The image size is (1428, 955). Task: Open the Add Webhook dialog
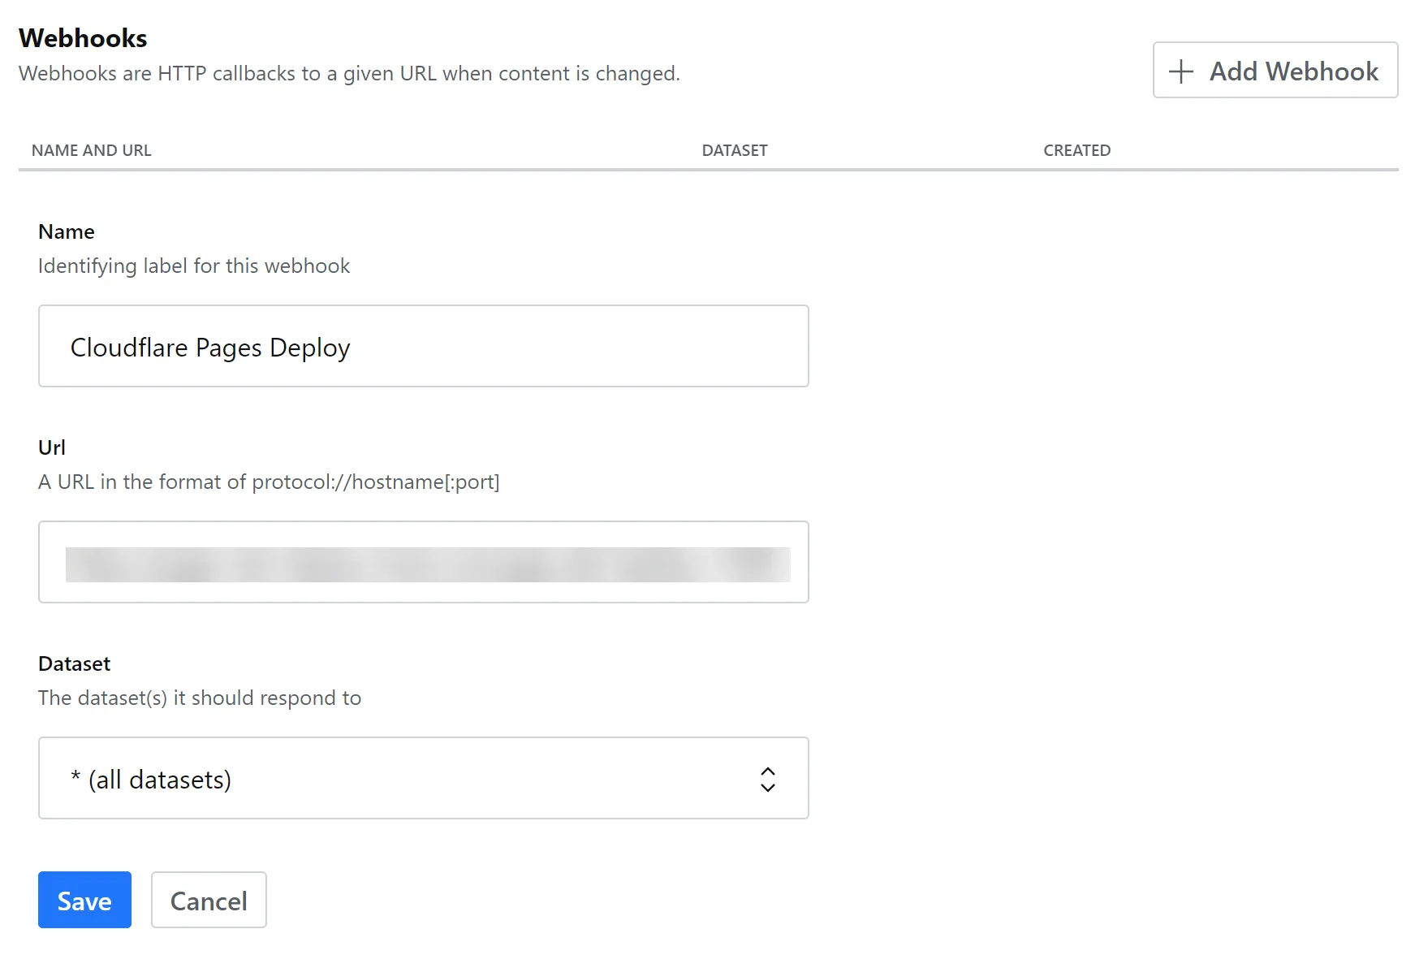(1275, 71)
